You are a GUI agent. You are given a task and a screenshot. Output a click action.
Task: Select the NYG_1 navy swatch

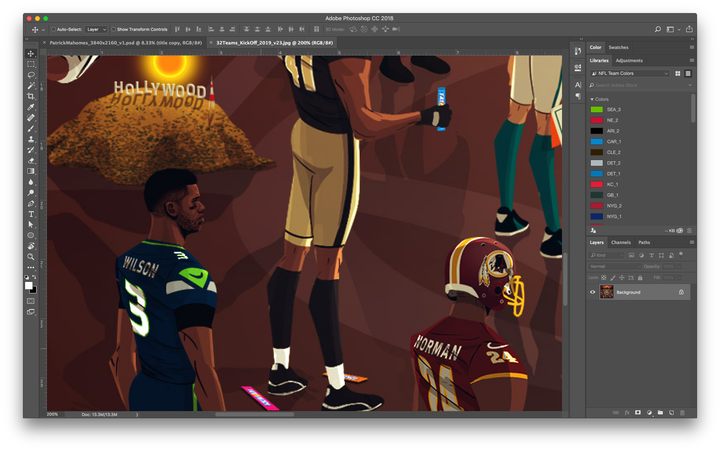click(x=597, y=216)
